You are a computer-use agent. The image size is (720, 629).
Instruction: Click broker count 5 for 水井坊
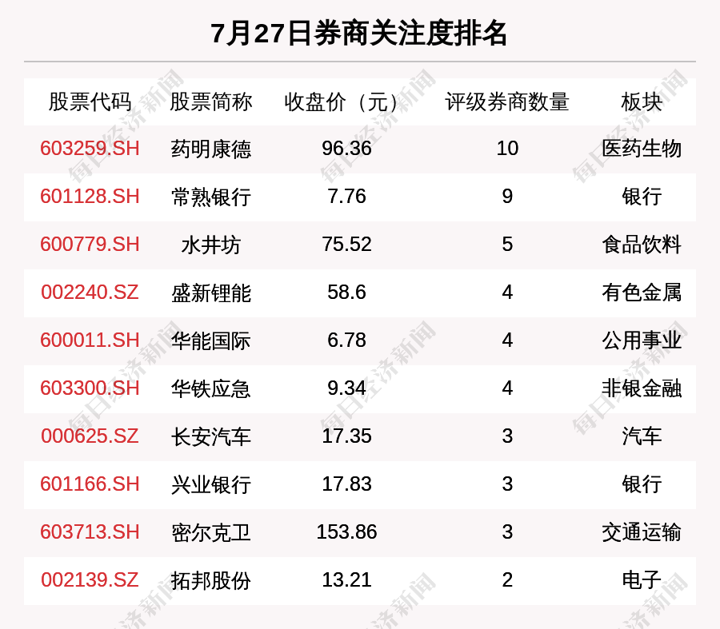(507, 244)
